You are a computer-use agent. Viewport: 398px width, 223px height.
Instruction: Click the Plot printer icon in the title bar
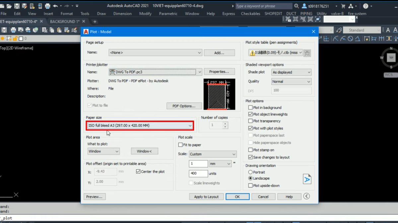click(x=47, y=6)
